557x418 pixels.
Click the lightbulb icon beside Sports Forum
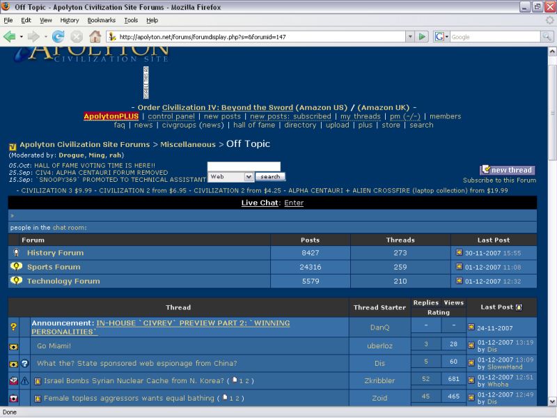pyautogui.click(x=15, y=267)
